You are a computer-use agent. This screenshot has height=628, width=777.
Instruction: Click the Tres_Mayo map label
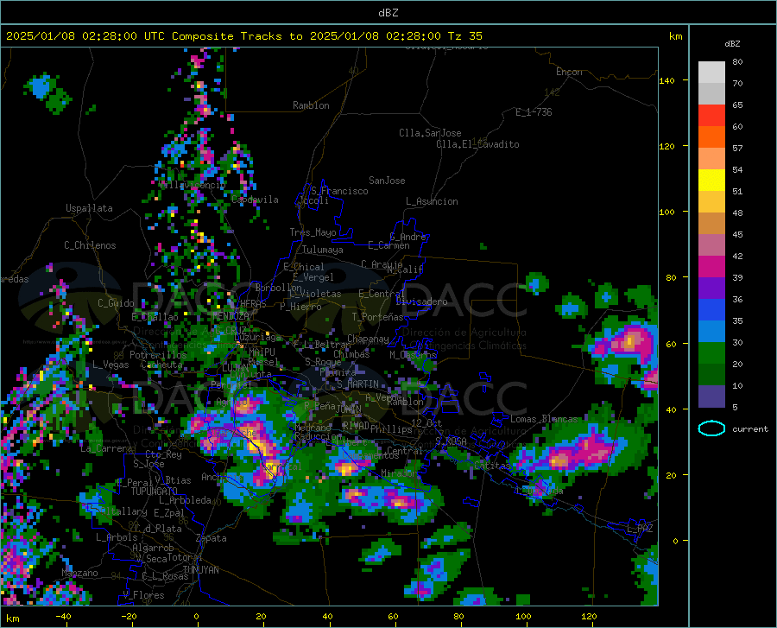click(313, 232)
